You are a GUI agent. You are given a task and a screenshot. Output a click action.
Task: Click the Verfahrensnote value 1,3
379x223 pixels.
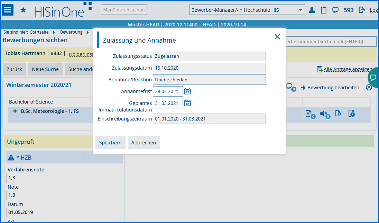(12, 178)
